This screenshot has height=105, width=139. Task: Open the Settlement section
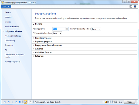click(9, 45)
